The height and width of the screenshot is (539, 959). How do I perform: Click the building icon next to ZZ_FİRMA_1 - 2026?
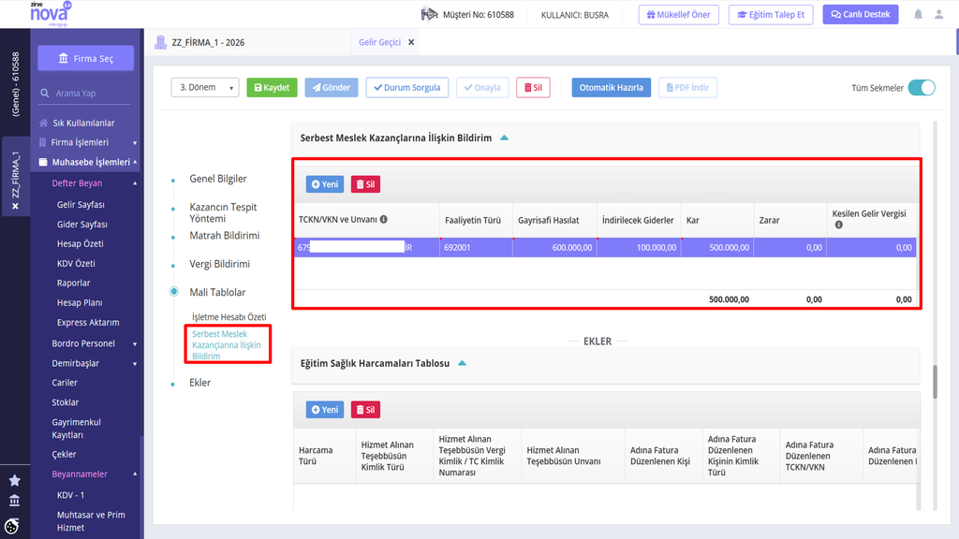click(x=161, y=42)
